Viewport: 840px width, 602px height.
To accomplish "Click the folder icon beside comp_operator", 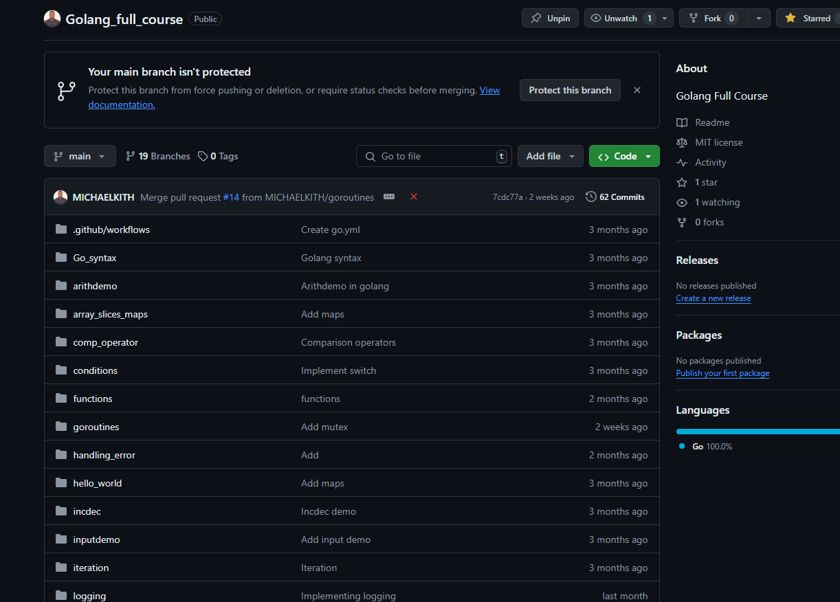I will click(x=61, y=342).
